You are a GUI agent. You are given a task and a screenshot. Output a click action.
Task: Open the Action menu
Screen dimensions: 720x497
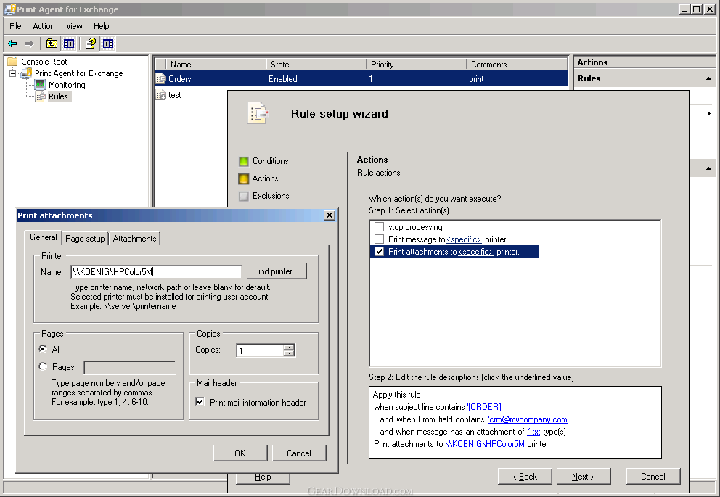(44, 26)
